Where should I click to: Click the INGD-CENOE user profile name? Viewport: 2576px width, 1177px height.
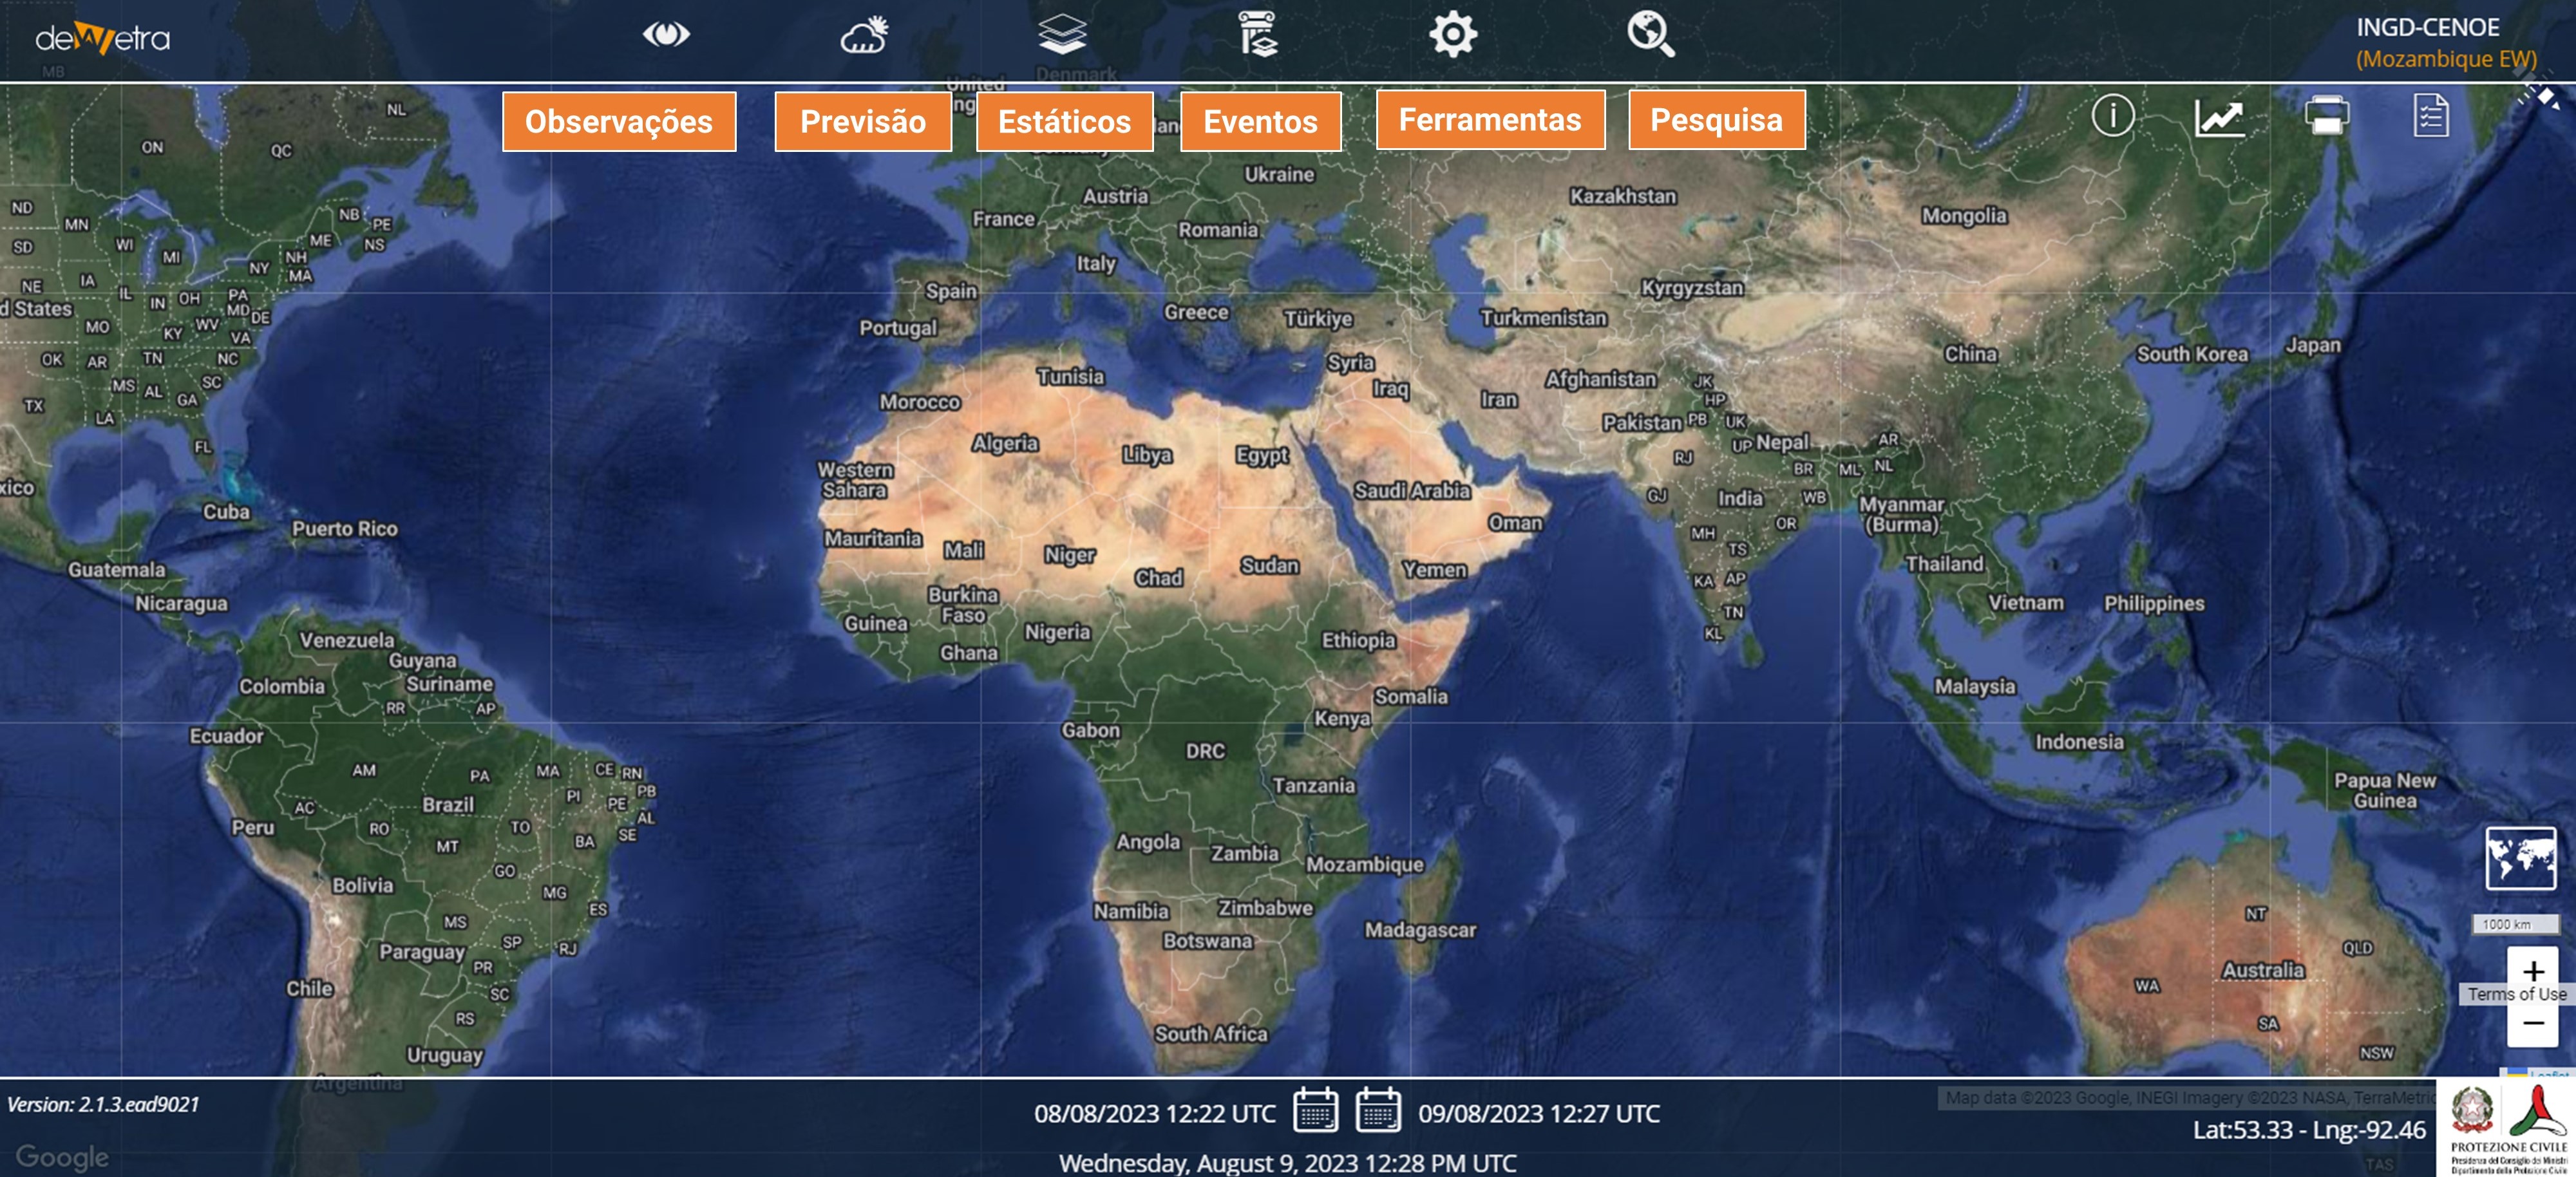[2427, 27]
